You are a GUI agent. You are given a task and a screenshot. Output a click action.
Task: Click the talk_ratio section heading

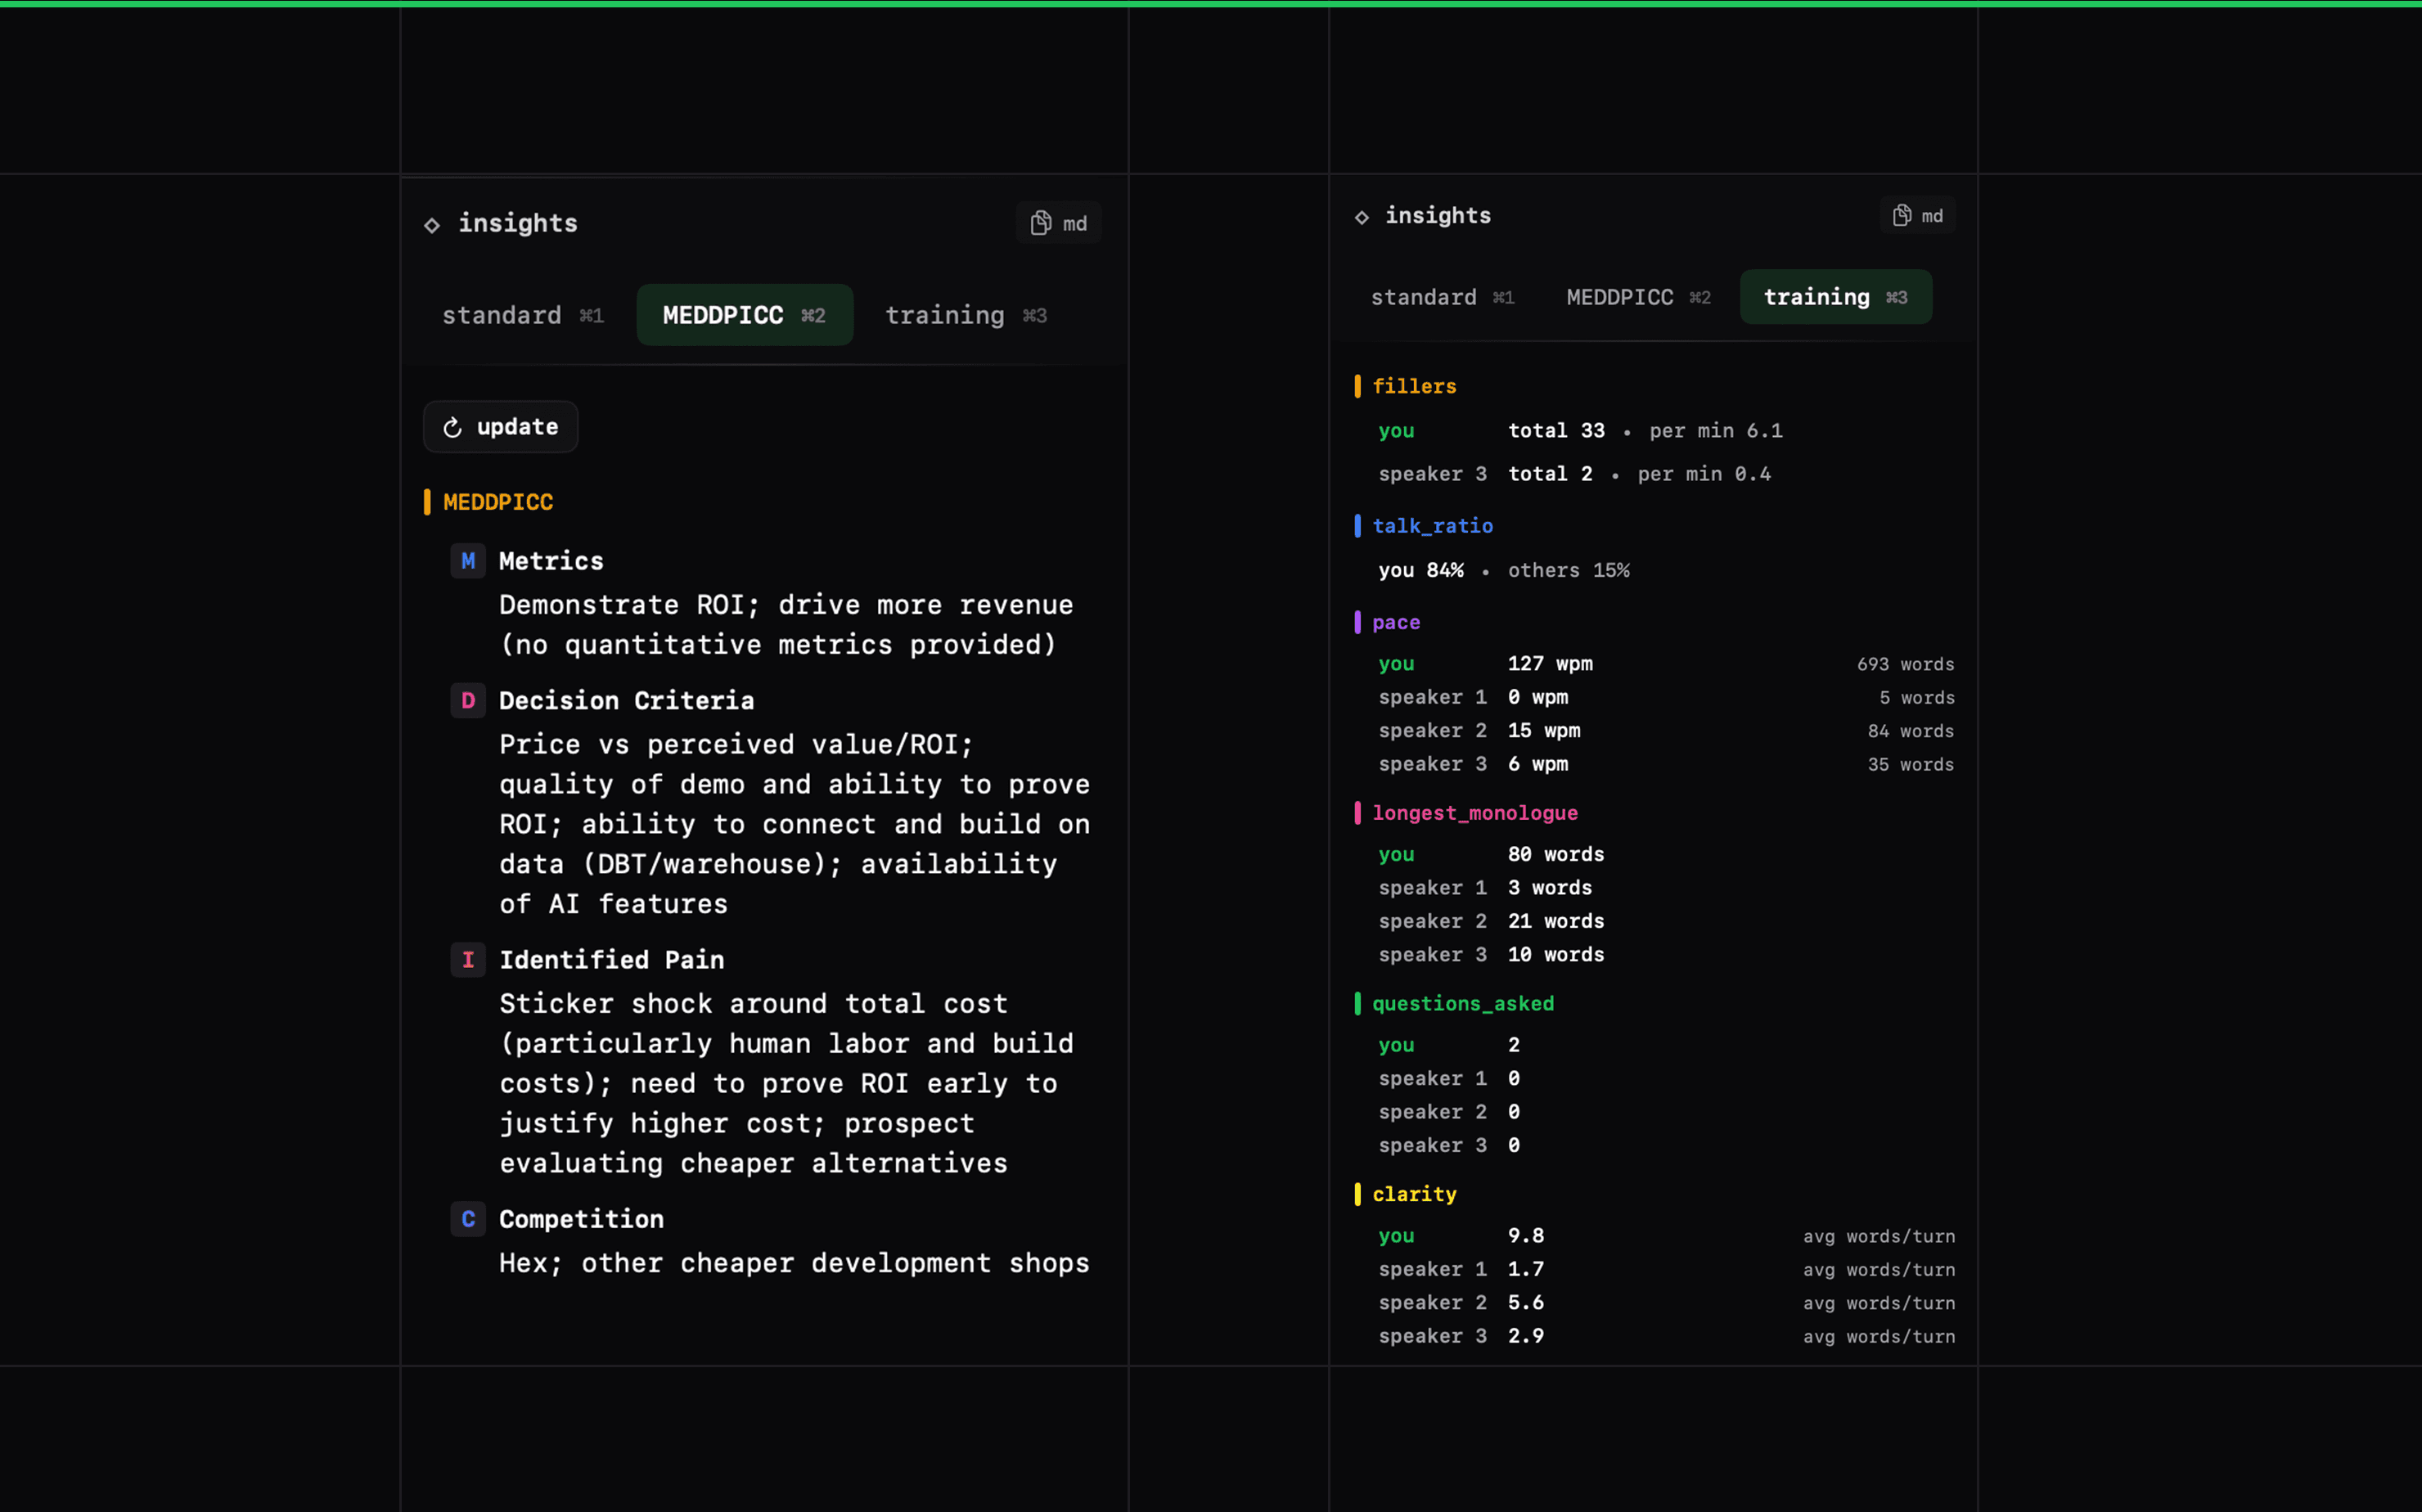1431,526
